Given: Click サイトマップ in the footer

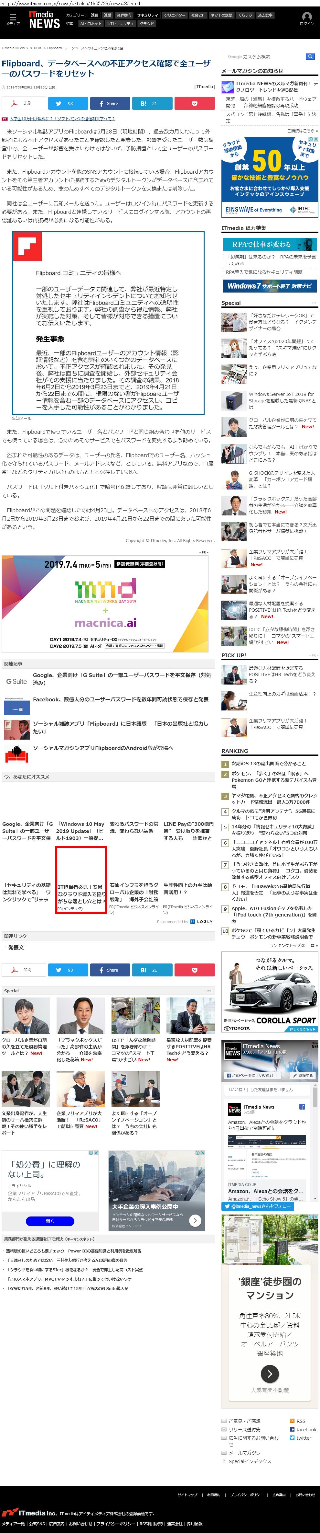Looking at the screenshot, I should pos(187,1495).
